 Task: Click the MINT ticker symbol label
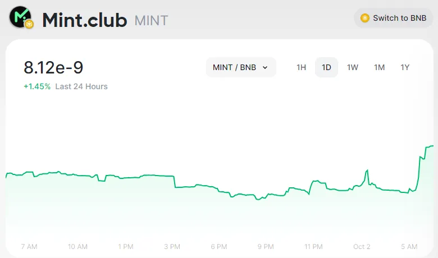click(x=152, y=21)
